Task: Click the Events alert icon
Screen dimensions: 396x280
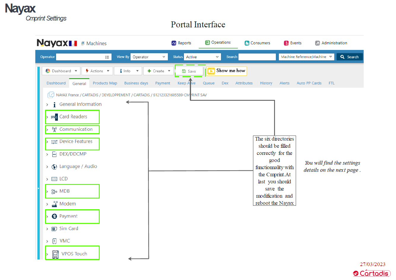Action: [286, 43]
